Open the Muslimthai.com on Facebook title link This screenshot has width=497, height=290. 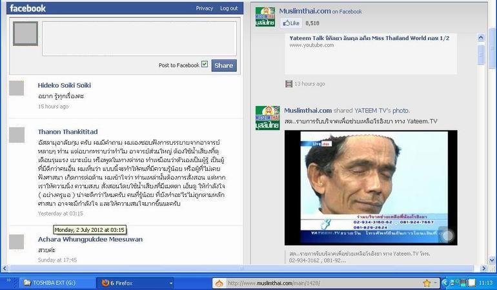click(x=320, y=11)
